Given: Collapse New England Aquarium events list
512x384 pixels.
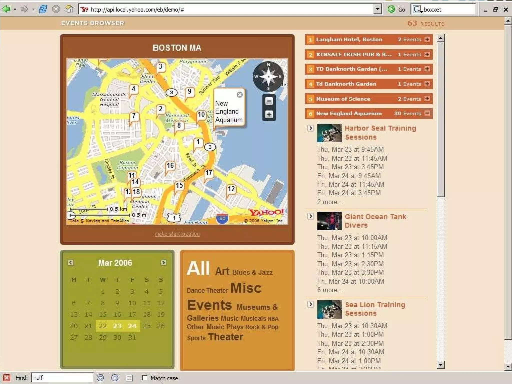Looking at the screenshot, I should pyautogui.click(x=427, y=113).
